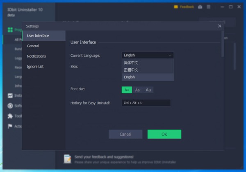Open Feedback in the main window
The image size is (246, 172).
[187, 7]
